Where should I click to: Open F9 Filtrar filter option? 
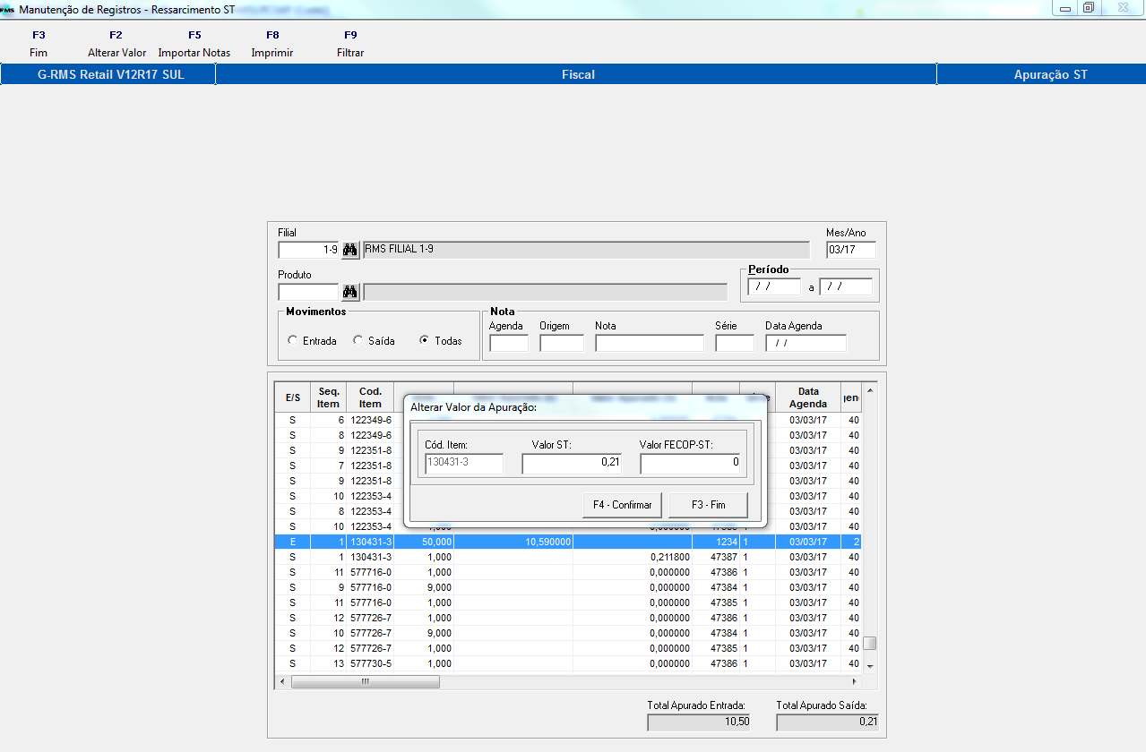350,44
